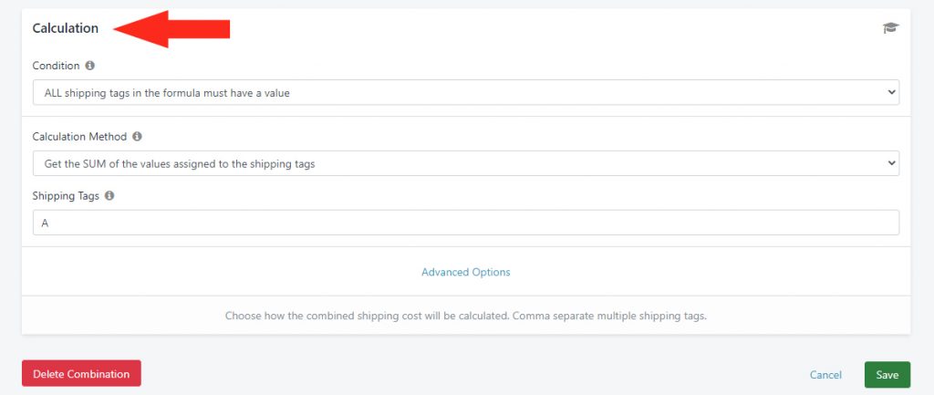Click the info icon beside Shipping Tags
Image resolution: width=934 pixels, height=395 pixels.
point(109,195)
